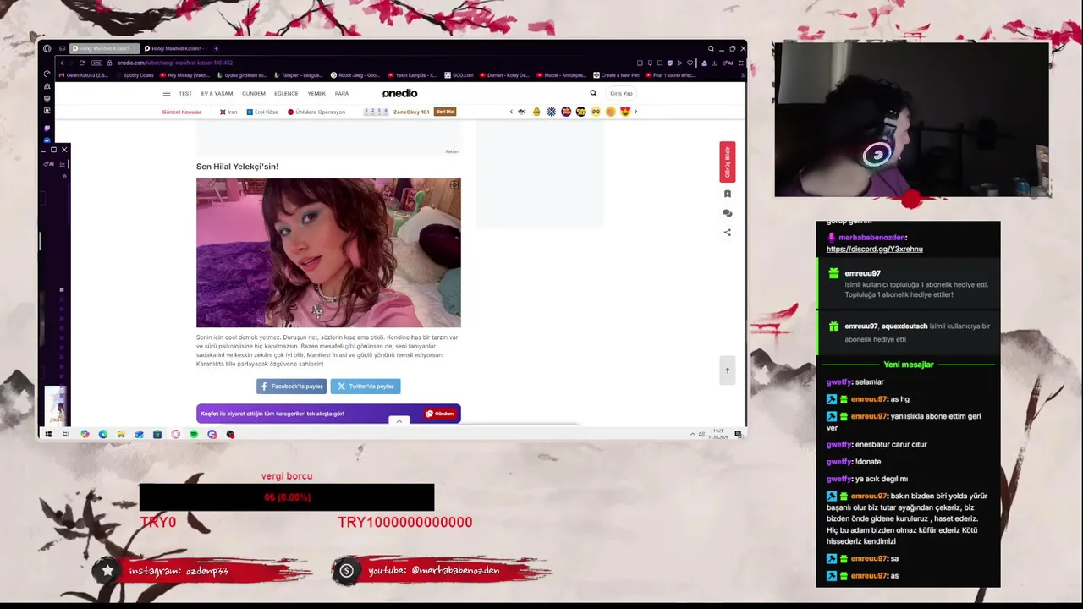
Task: Click the Seri Diz badge
Action: point(445,112)
